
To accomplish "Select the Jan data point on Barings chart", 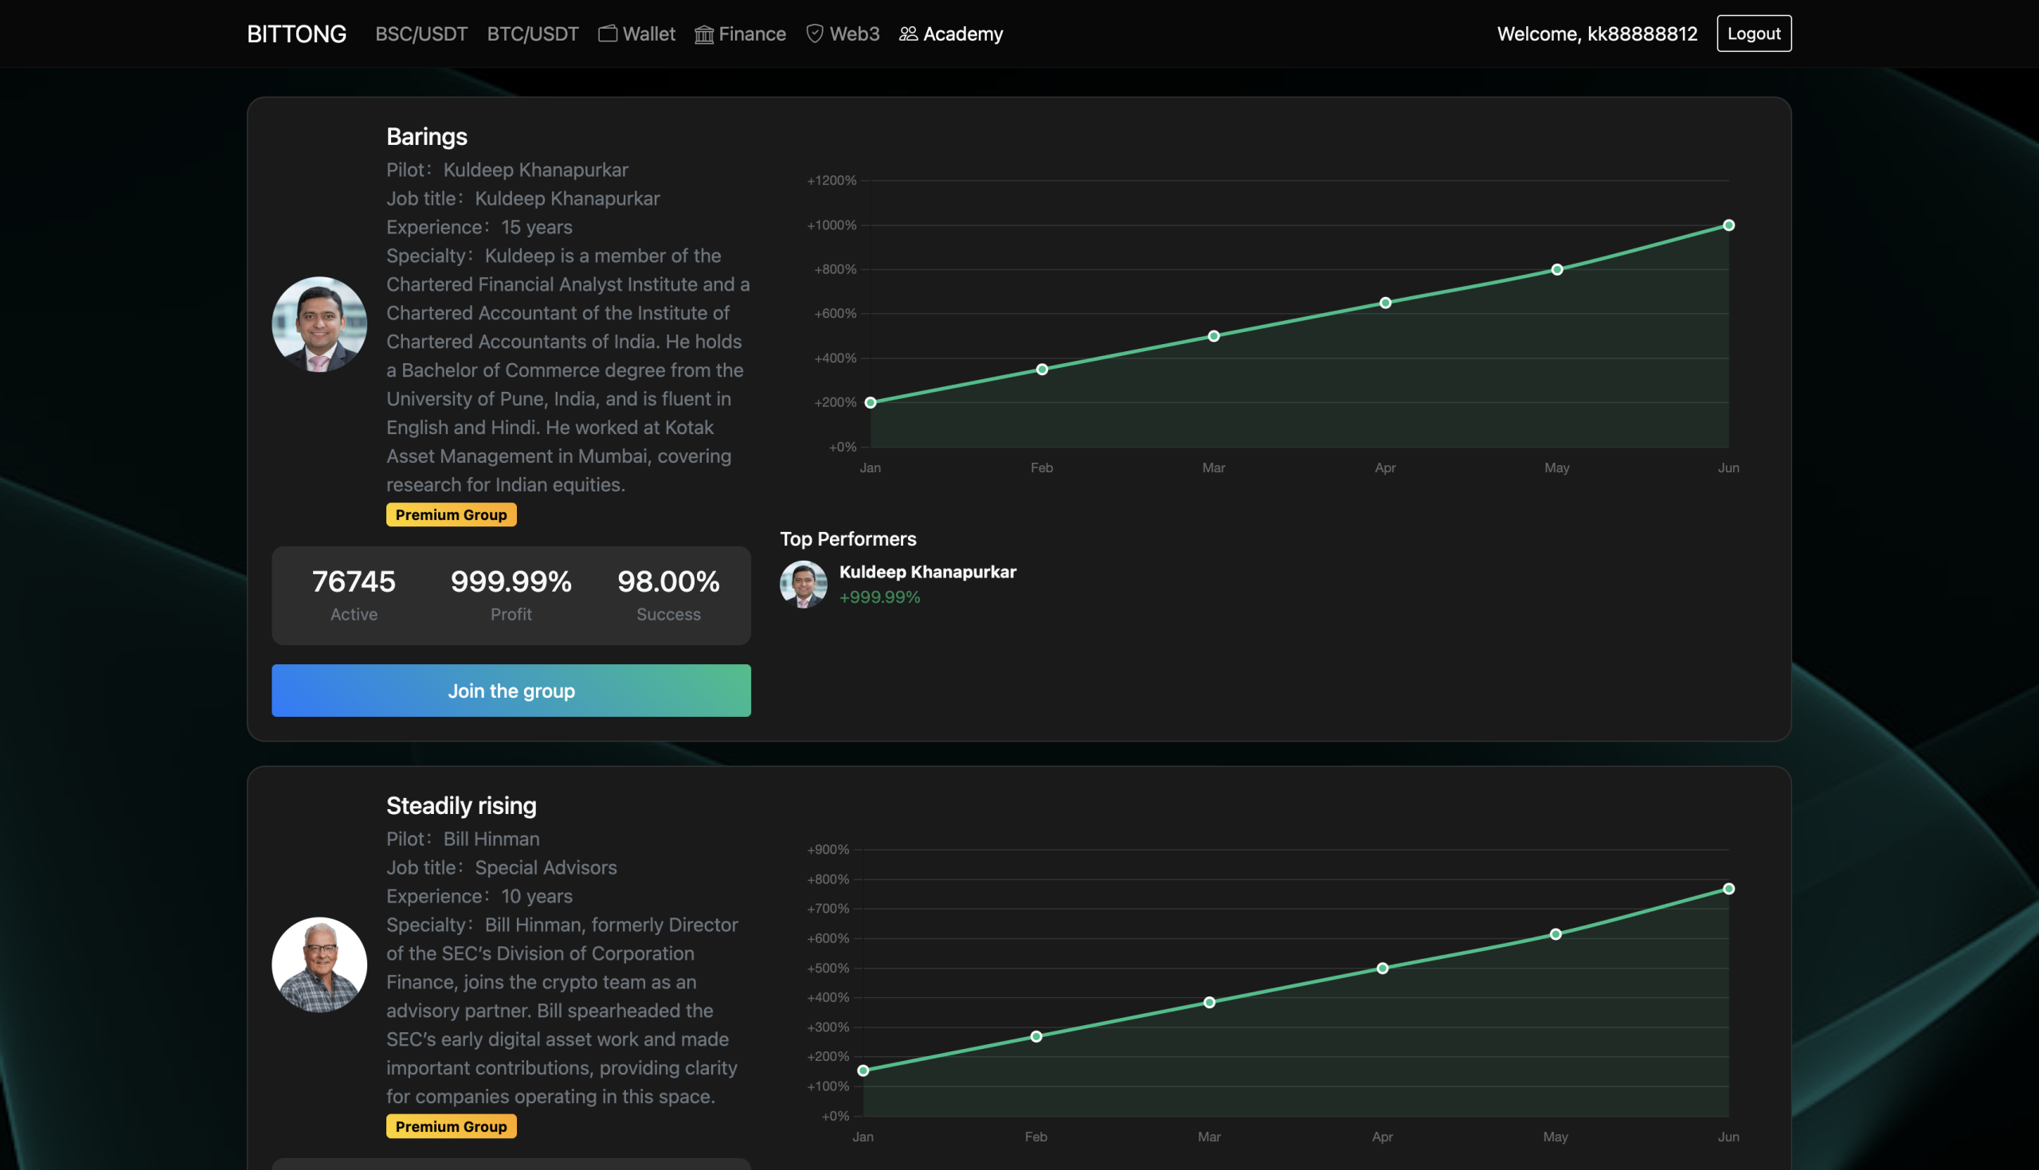I will click(870, 402).
